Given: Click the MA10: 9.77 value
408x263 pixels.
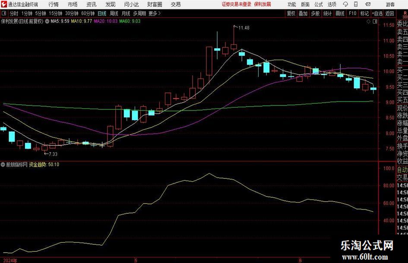Looking at the screenshot, I should point(82,21).
